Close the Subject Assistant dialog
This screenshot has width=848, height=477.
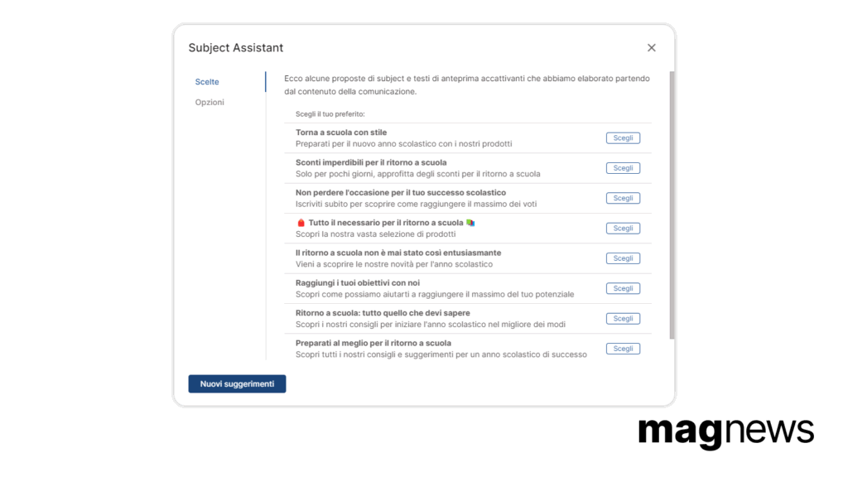[x=651, y=47]
